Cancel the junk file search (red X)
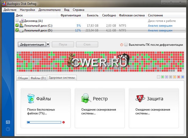Screen dimensions: 188x138 pos(64,122)
